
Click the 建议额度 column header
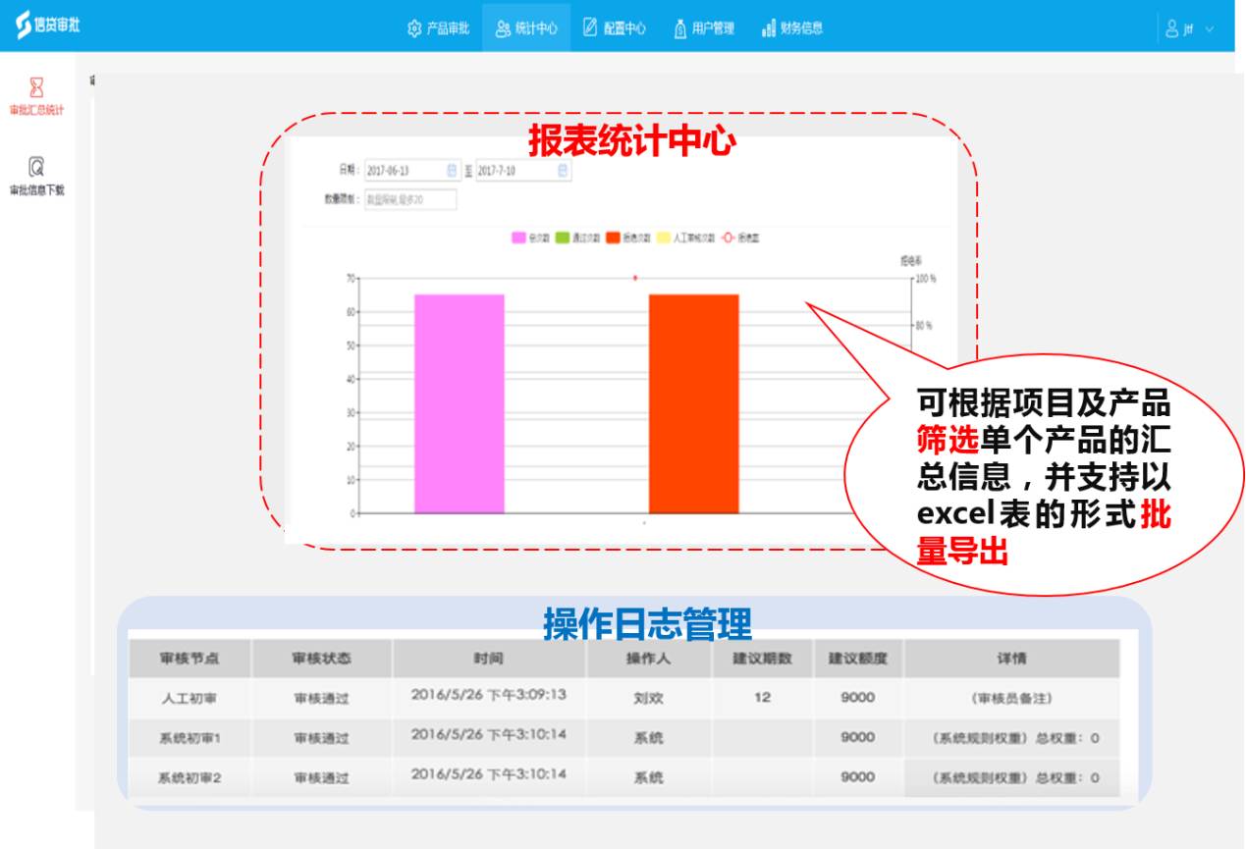coord(858,659)
